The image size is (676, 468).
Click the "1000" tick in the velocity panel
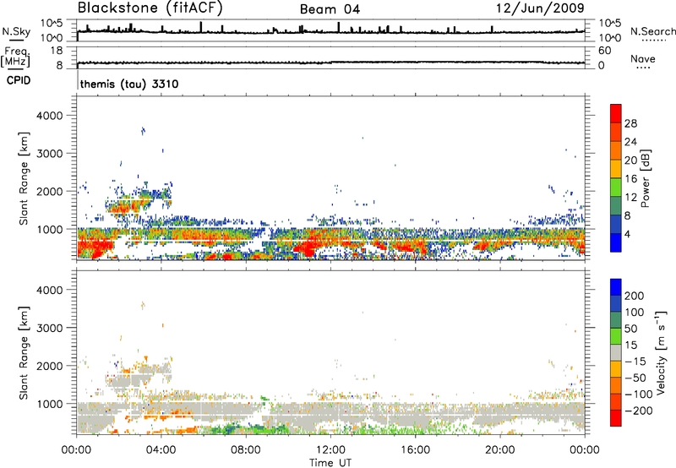point(50,404)
